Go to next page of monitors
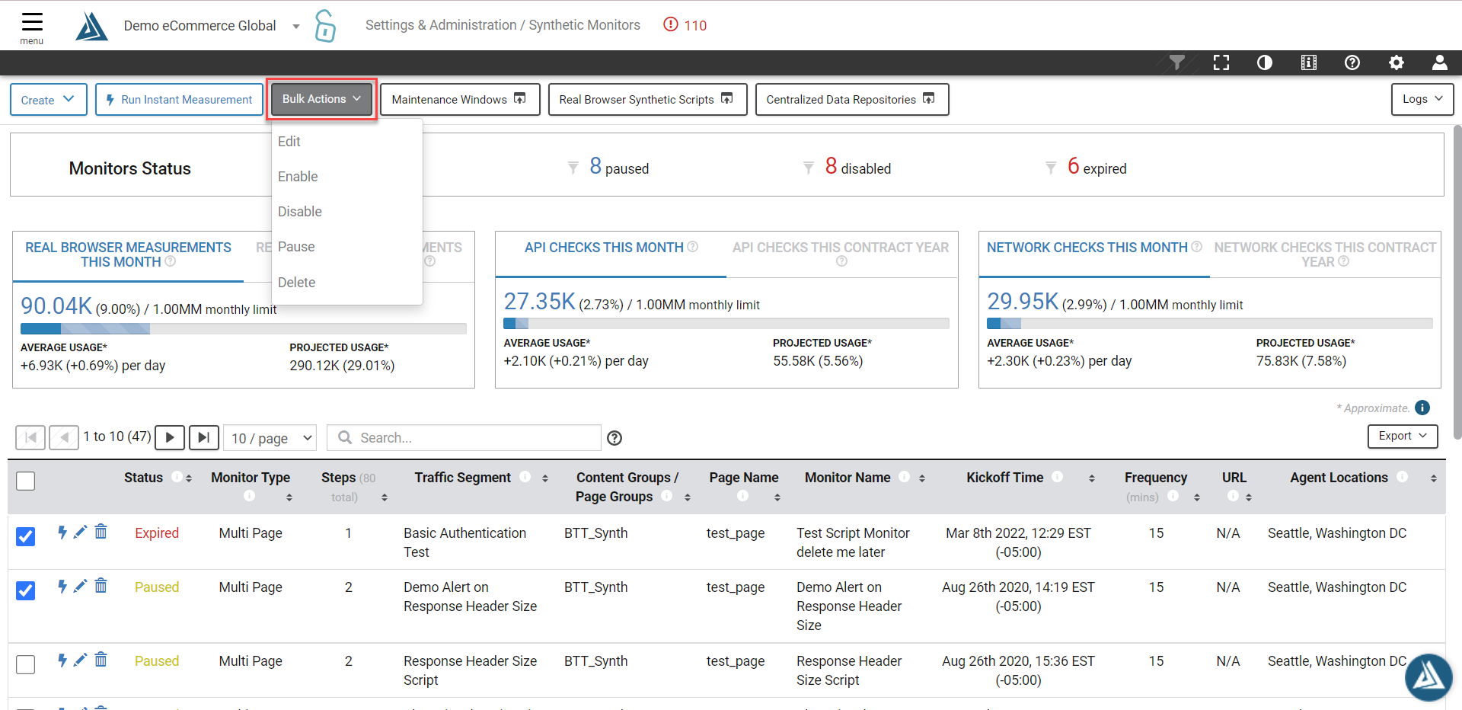This screenshot has height=710, width=1462. 170,437
